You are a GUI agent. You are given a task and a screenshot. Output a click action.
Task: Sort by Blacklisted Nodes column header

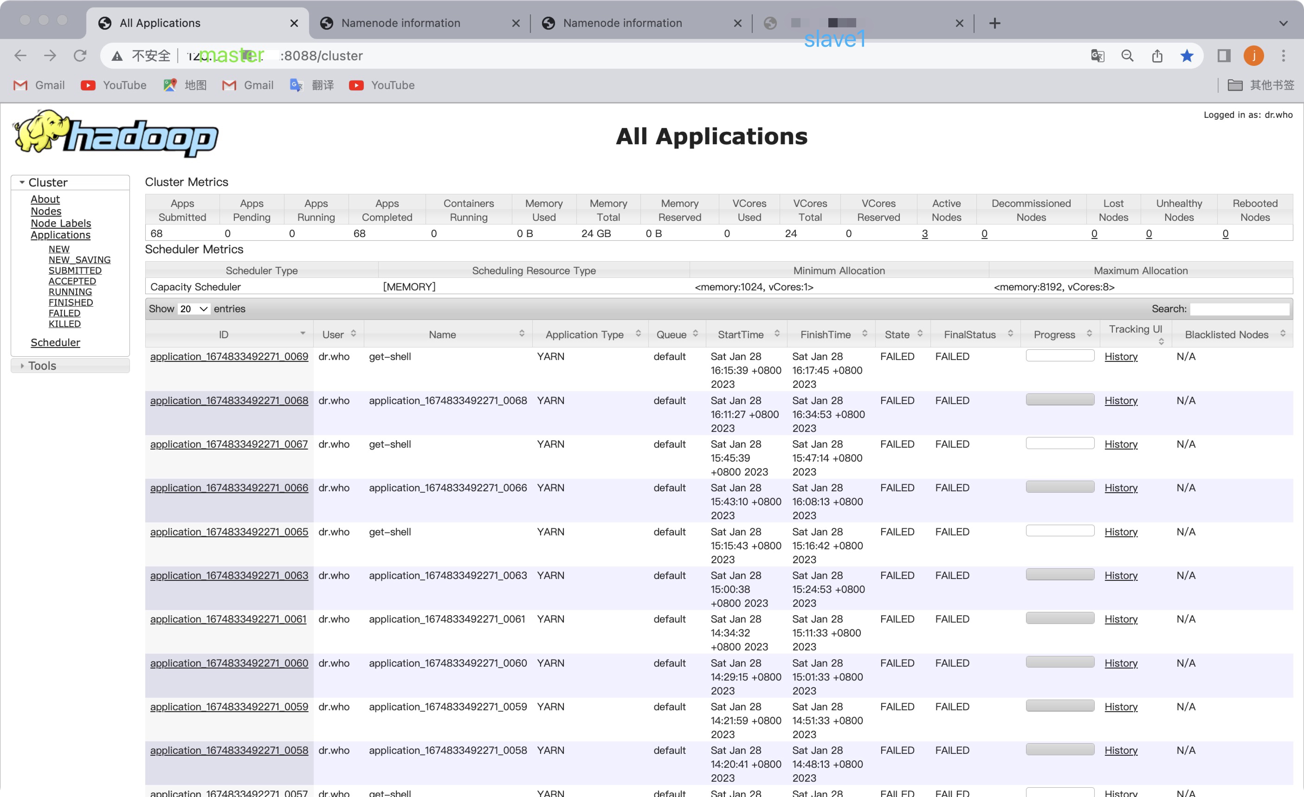click(1233, 334)
